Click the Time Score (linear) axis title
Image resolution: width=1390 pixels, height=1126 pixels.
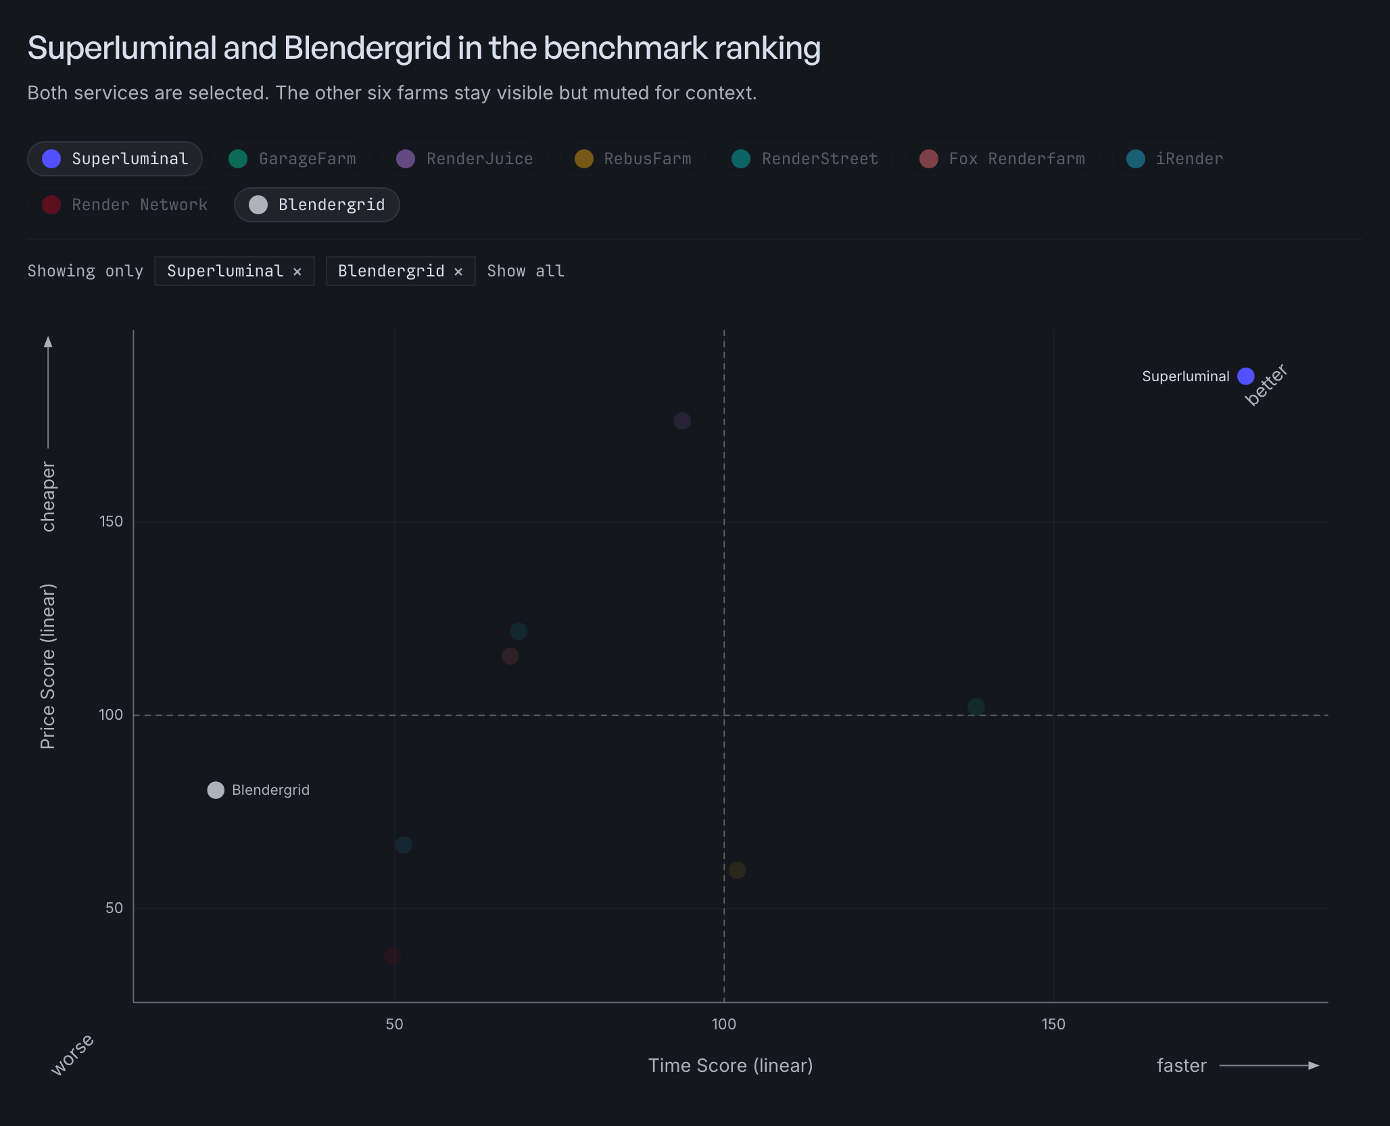[730, 1066]
